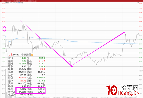Click the 涨幅 value -9.09%
The width and height of the screenshot is (143, 98).
pos(23,64)
